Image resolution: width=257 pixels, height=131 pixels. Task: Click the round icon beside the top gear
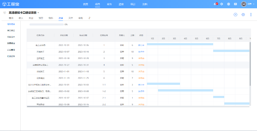pyautogui.click(x=229, y=4)
